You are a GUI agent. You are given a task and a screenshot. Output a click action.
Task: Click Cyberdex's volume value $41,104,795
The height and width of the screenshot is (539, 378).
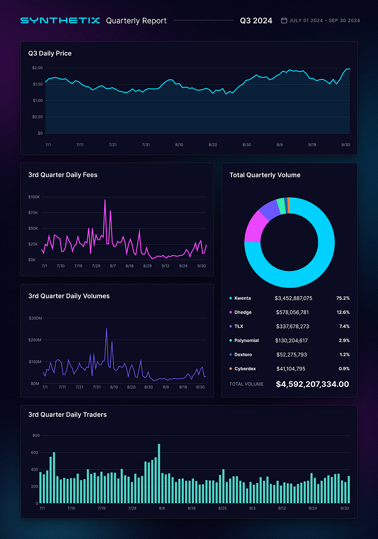(291, 369)
